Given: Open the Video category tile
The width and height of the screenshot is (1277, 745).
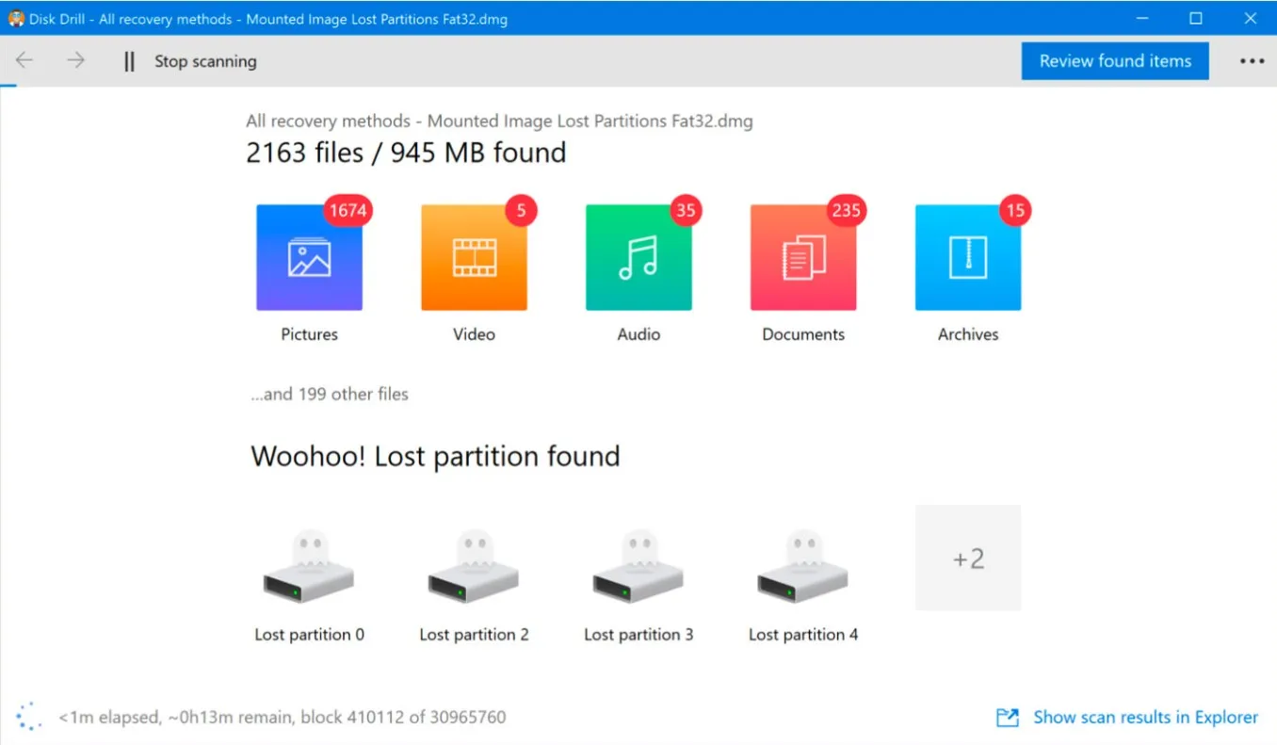Looking at the screenshot, I should 474,258.
